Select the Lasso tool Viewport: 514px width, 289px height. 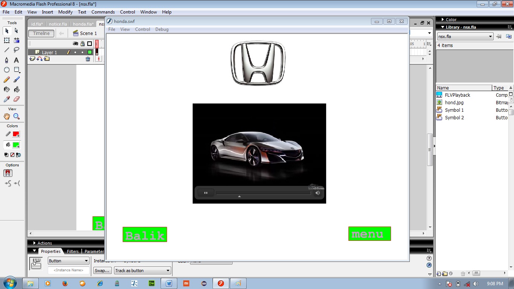click(x=17, y=50)
